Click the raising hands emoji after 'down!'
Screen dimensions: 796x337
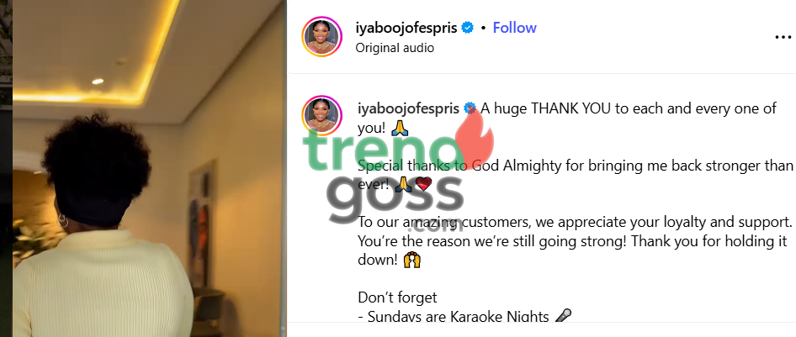tap(411, 261)
